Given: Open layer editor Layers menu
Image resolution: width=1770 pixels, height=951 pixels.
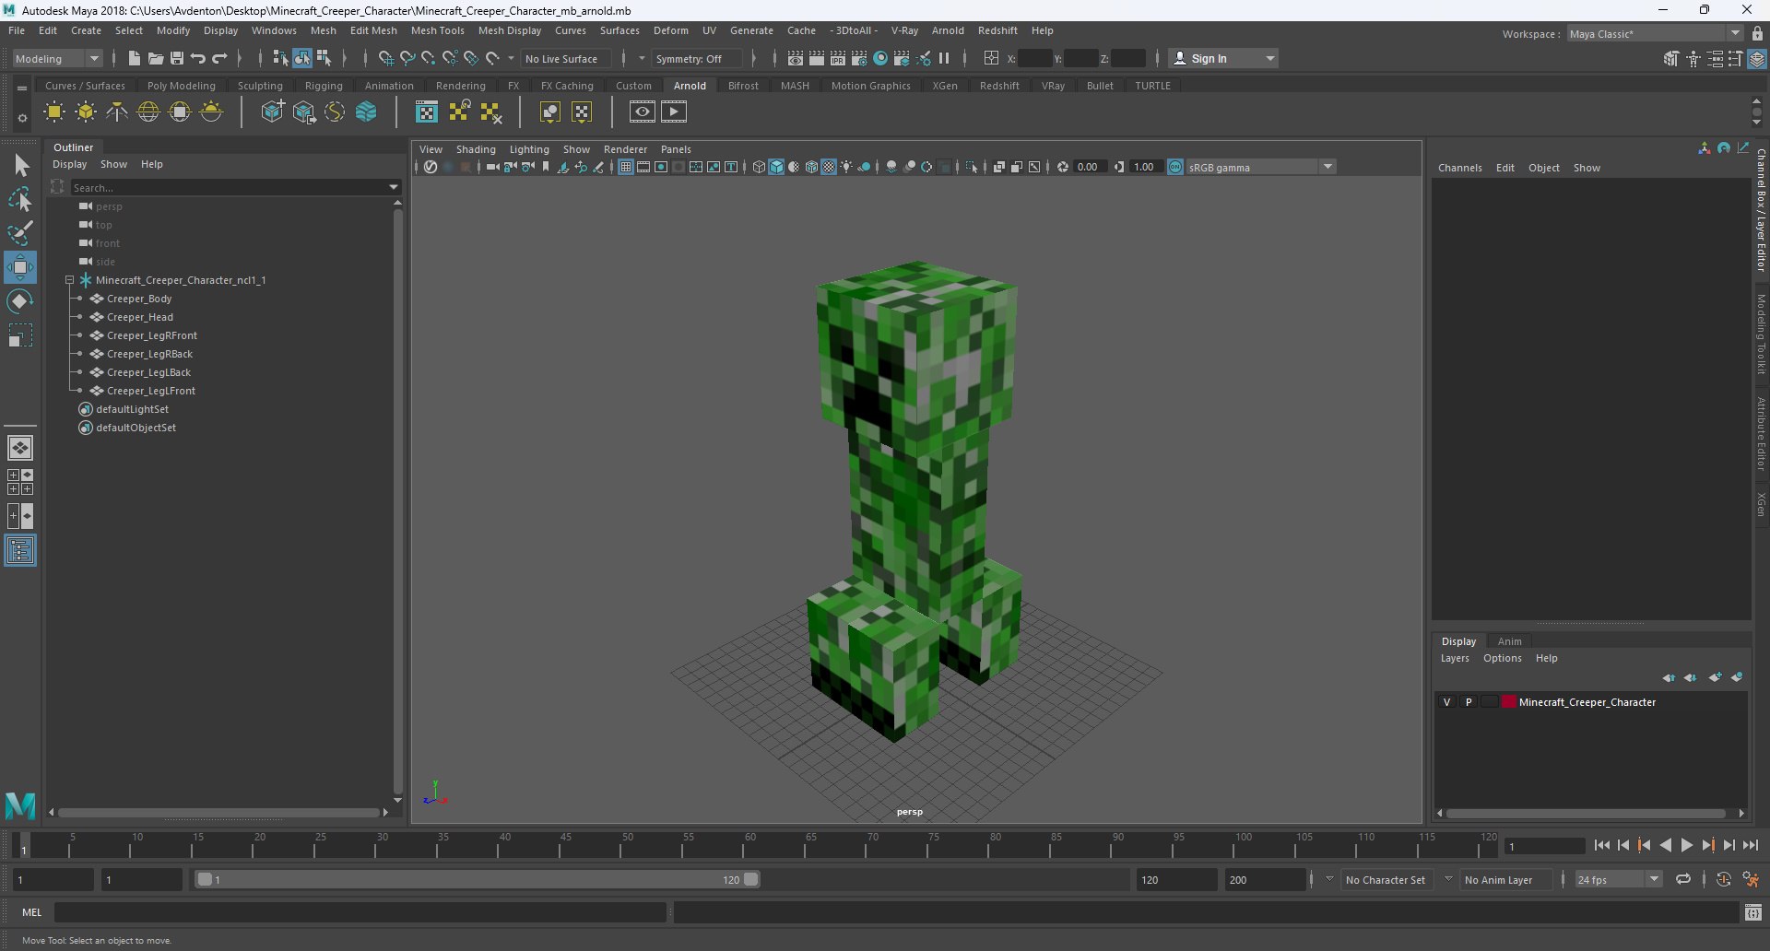Looking at the screenshot, I should point(1455,658).
